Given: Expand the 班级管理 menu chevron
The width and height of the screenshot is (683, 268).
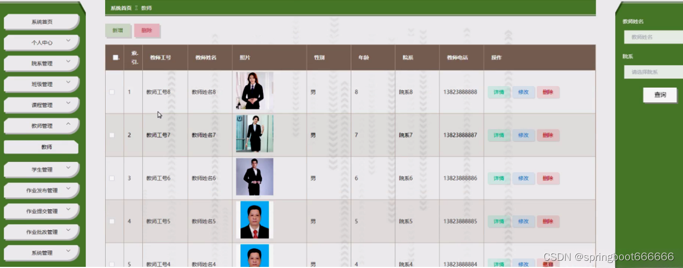Looking at the screenshot, I should [x=68, y=82].
